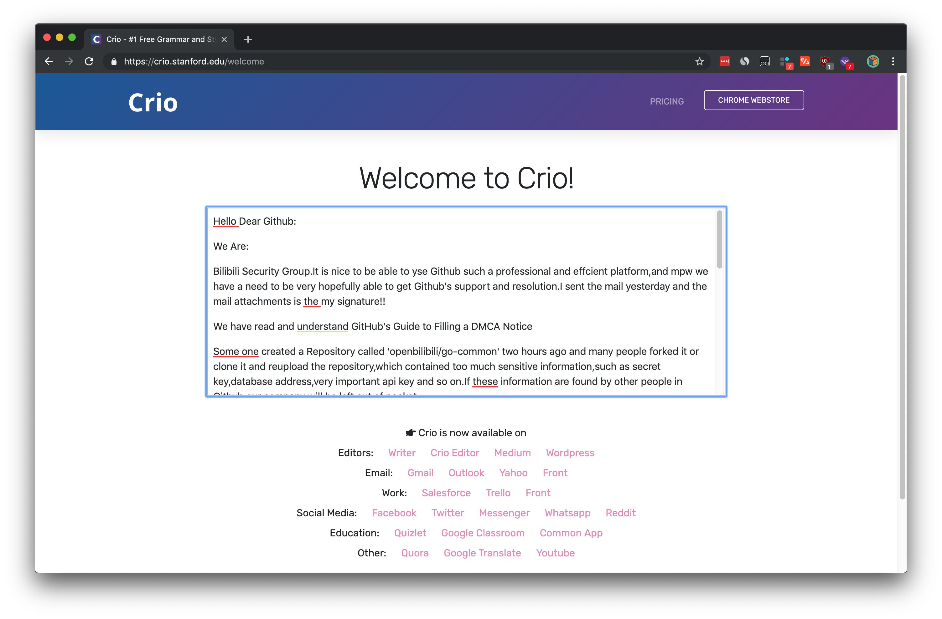Viewport: 942px width, 619px height.
Task: Click the grey swirl extension icon
Action: 744,61
